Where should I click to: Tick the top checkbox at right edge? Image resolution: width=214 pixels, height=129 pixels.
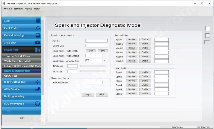(x=208, y=28)
